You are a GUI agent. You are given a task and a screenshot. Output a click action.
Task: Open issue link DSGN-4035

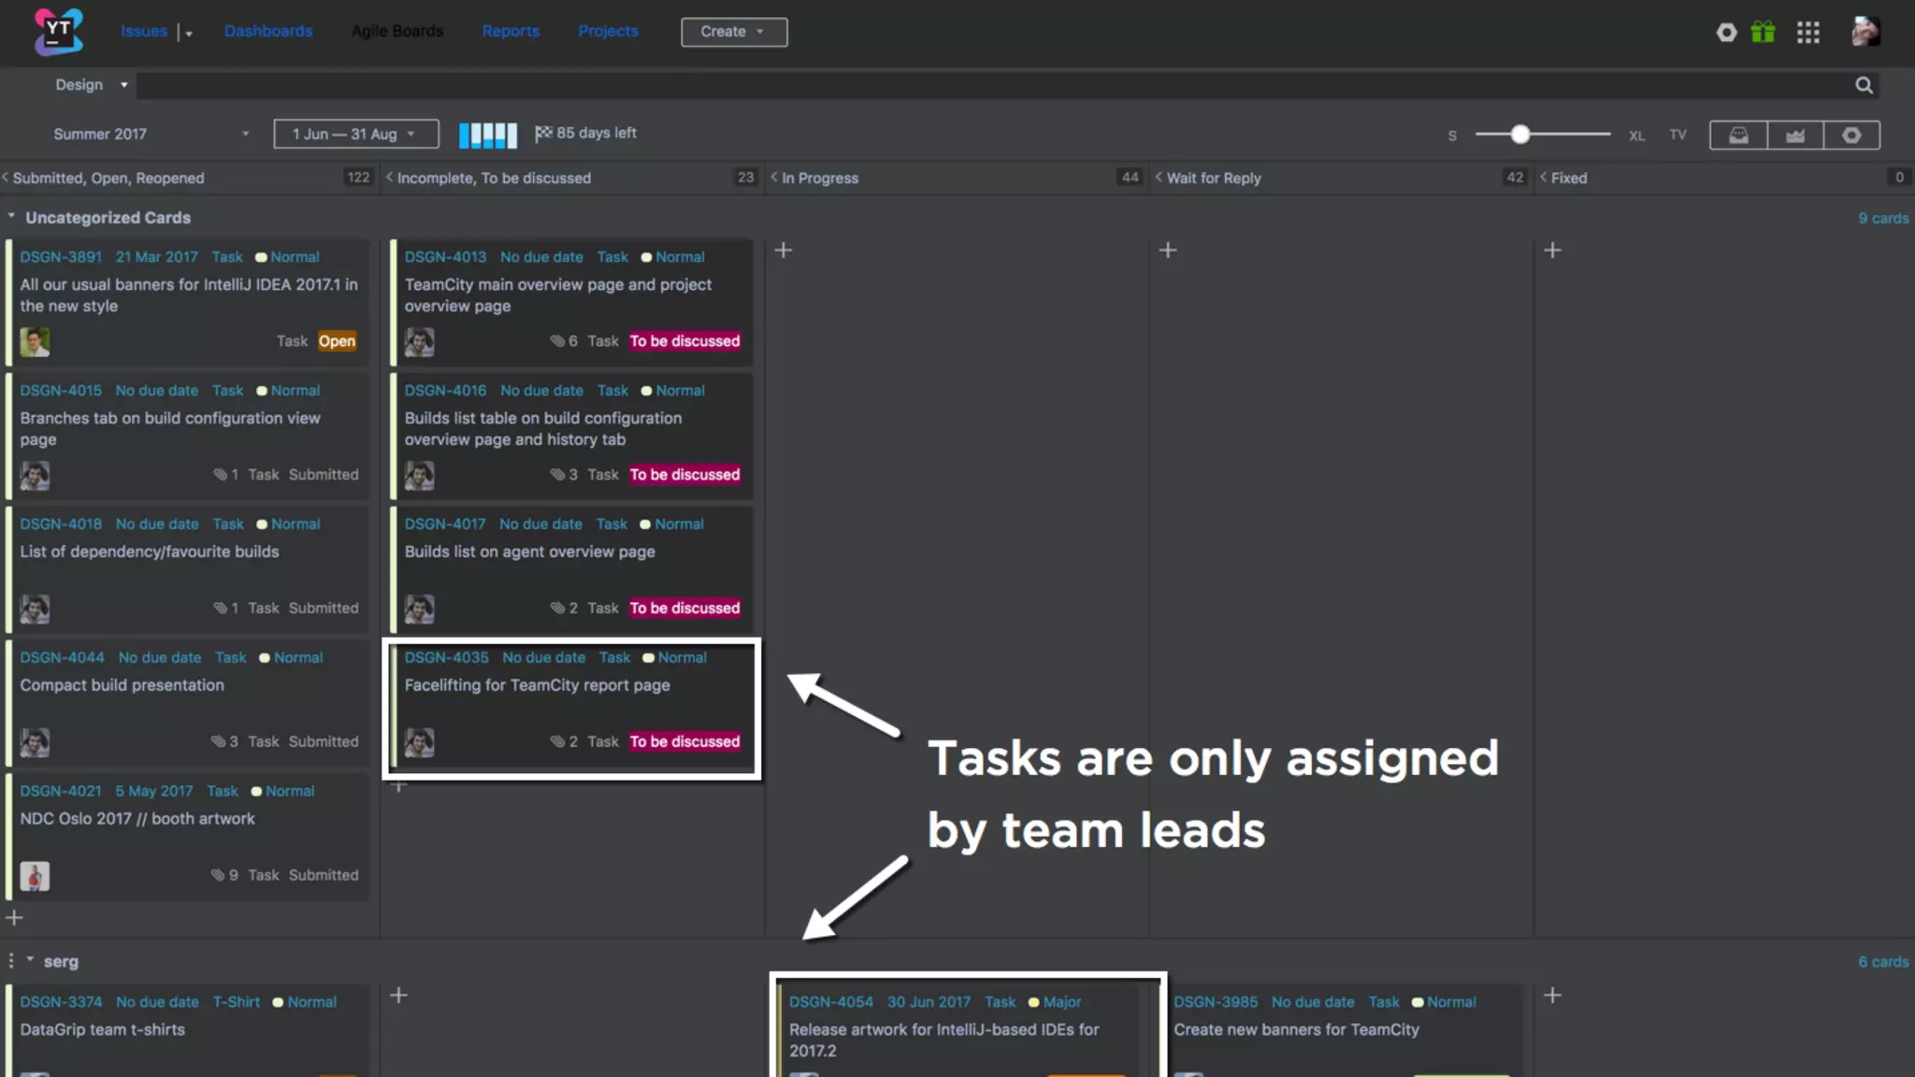pyautogui.click(x=446, y=657)
